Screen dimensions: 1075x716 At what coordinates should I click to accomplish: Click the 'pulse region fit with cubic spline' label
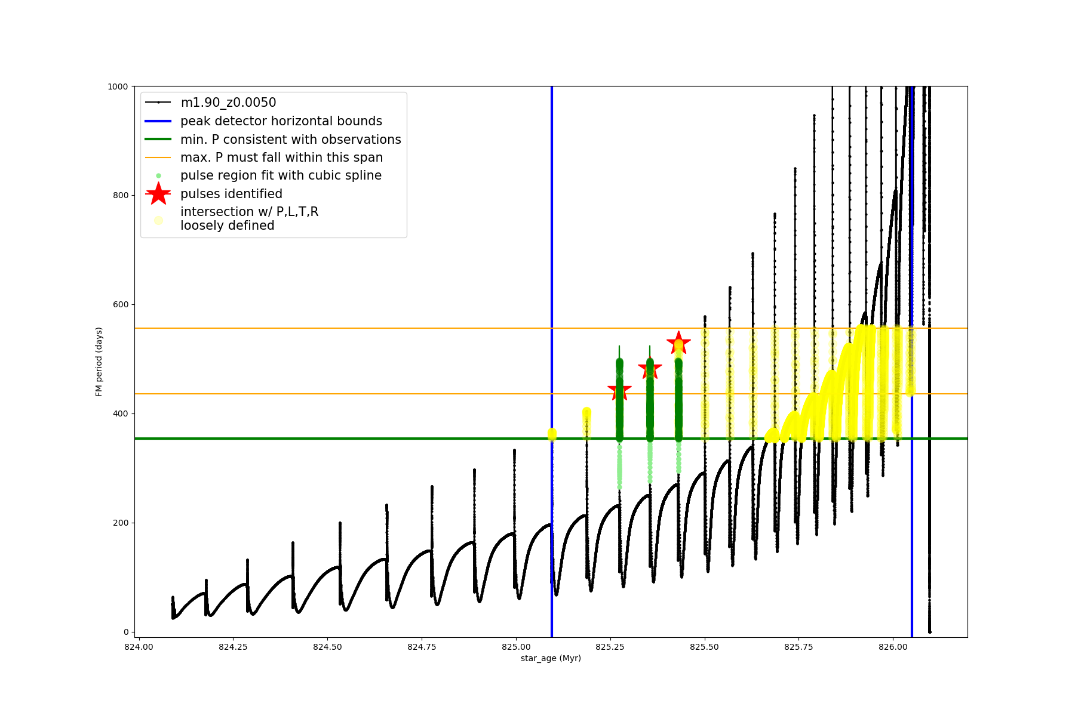(x=281, y=175)
